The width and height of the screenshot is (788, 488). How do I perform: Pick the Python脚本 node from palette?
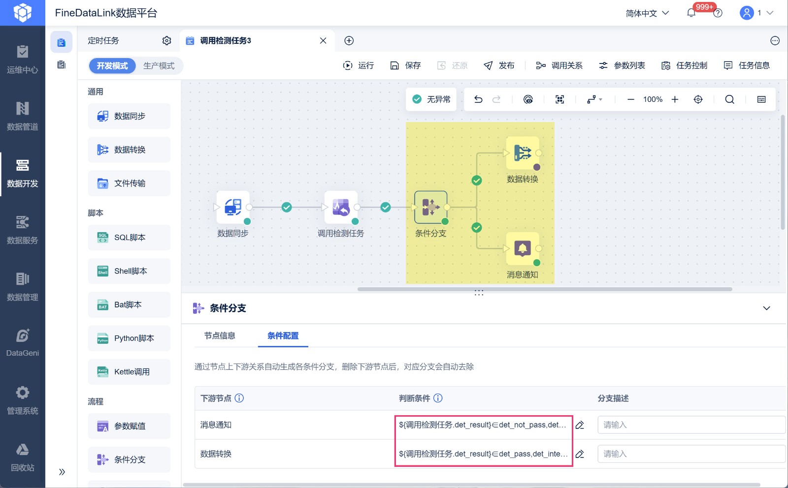(129, 338)
